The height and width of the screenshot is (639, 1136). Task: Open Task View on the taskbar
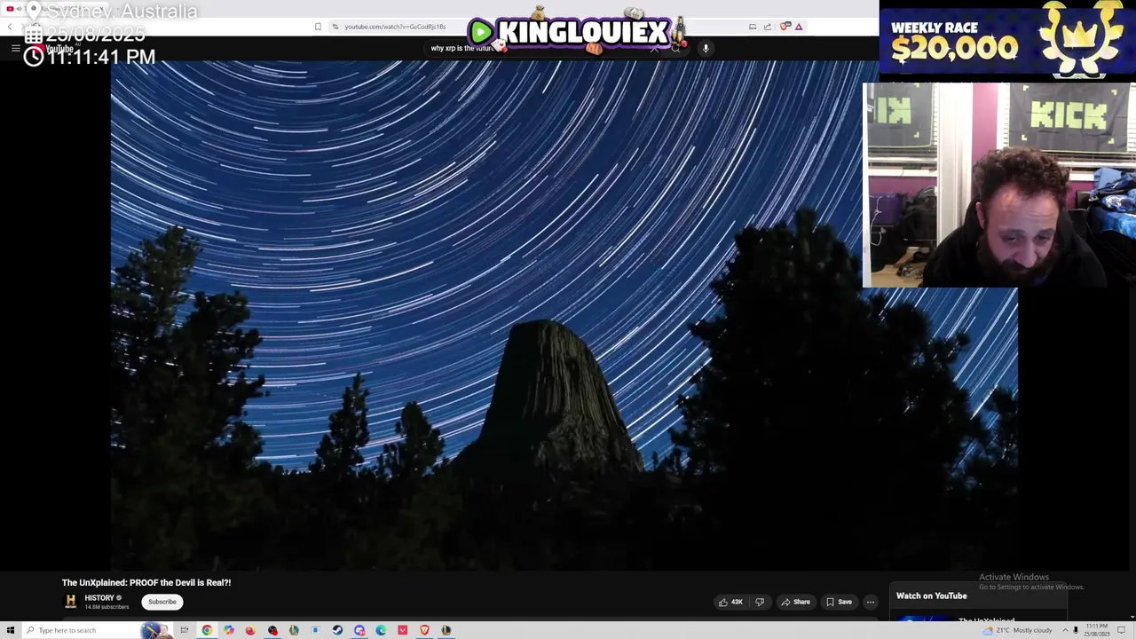[x=185, y=630]
